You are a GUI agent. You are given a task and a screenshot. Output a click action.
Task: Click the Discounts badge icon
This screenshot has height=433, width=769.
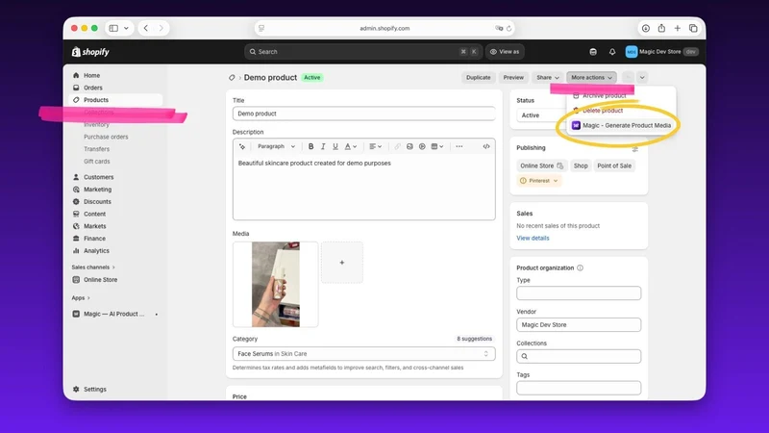pyautogui.click(x=76, y=202)
